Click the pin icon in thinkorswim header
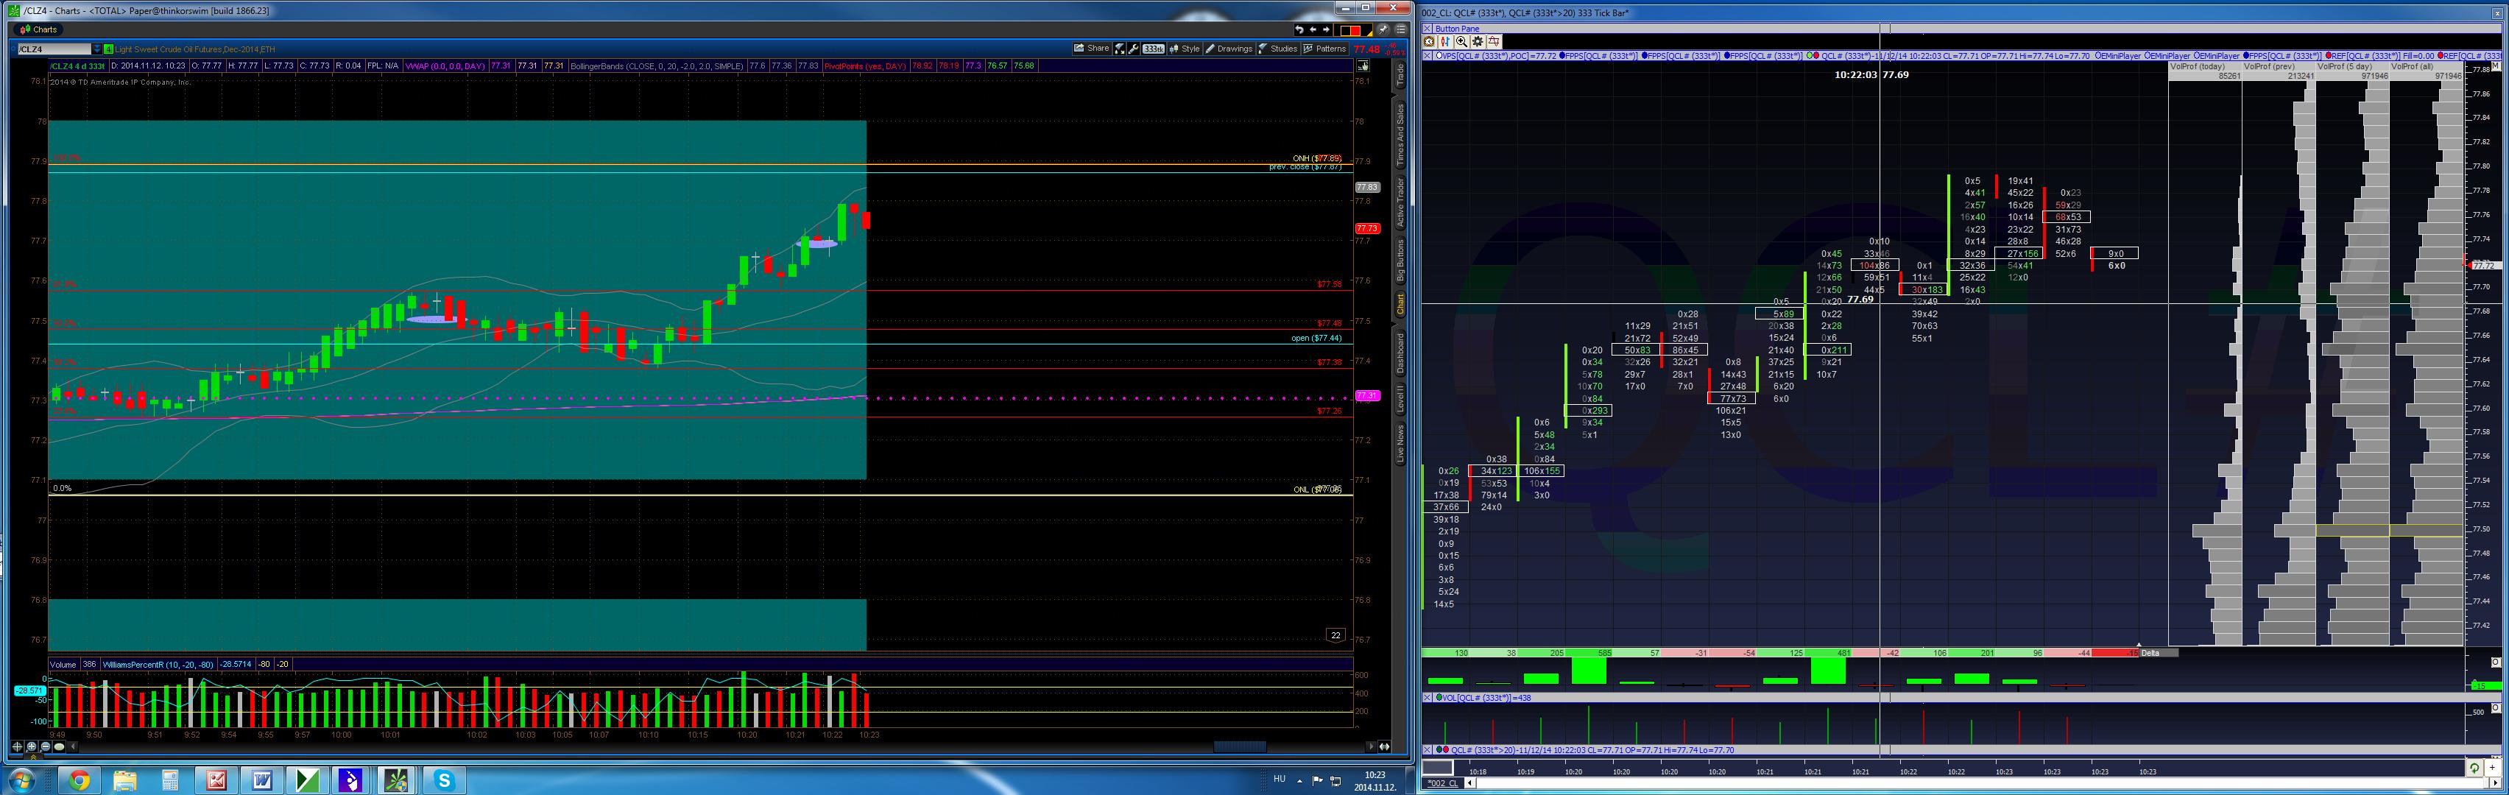The width and height of the screenshot is (2509, 795). point(1383,29)
